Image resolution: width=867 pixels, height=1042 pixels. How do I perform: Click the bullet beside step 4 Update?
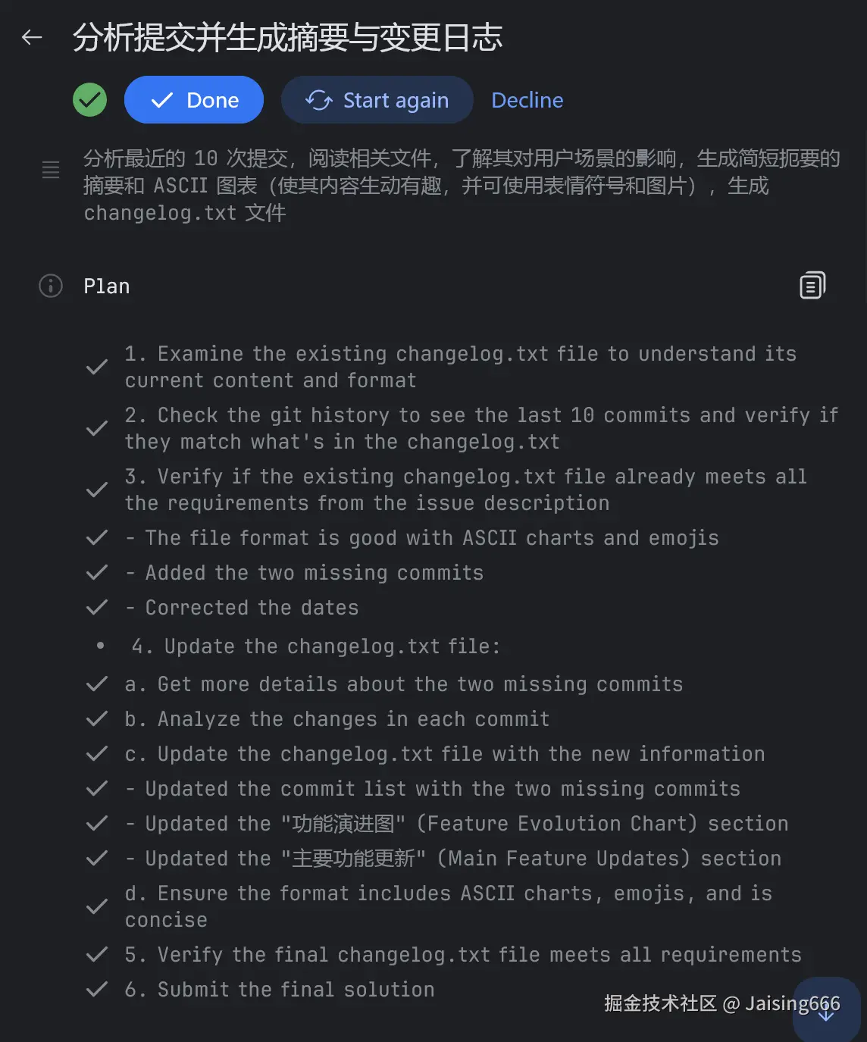[101, 646]
